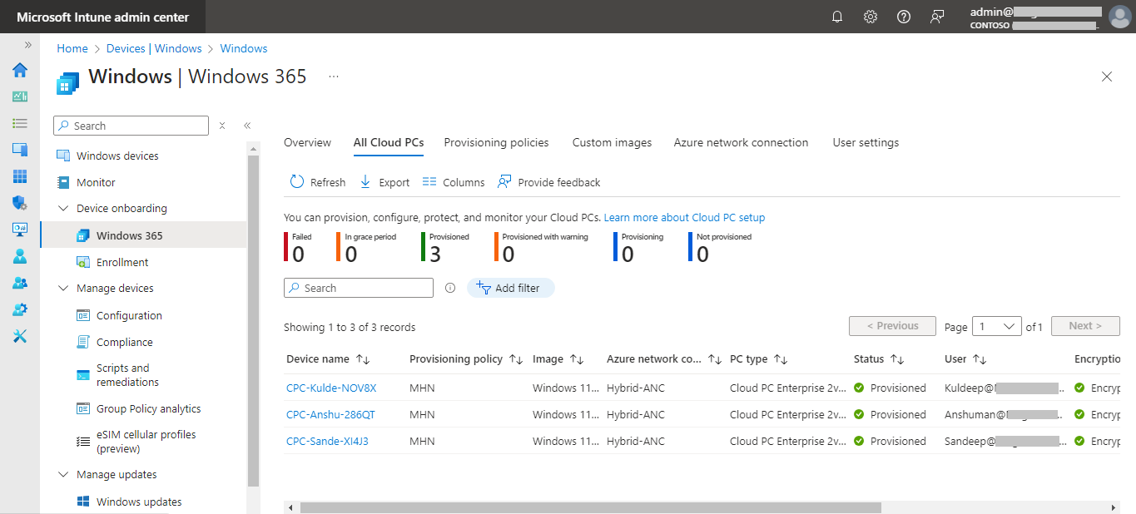The height and width of the screenshot is (514, 1136).
Task: Collapse the Manage updates section
Action: tap(63, 475)
